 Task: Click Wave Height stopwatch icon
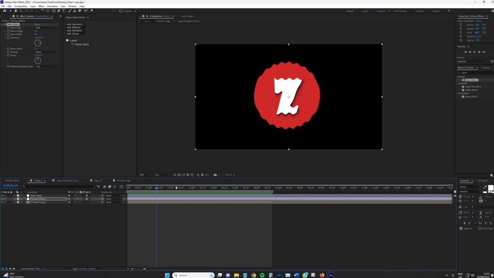coord(8,31)
